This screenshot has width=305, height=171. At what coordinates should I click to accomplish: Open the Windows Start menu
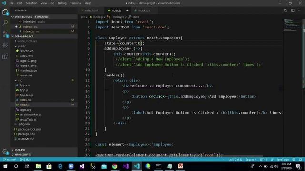[x=5, y=166]
